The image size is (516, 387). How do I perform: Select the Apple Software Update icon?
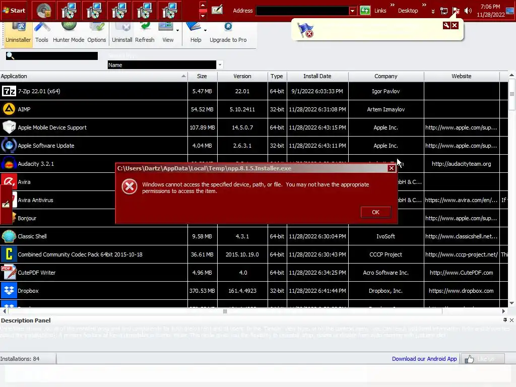9,146
